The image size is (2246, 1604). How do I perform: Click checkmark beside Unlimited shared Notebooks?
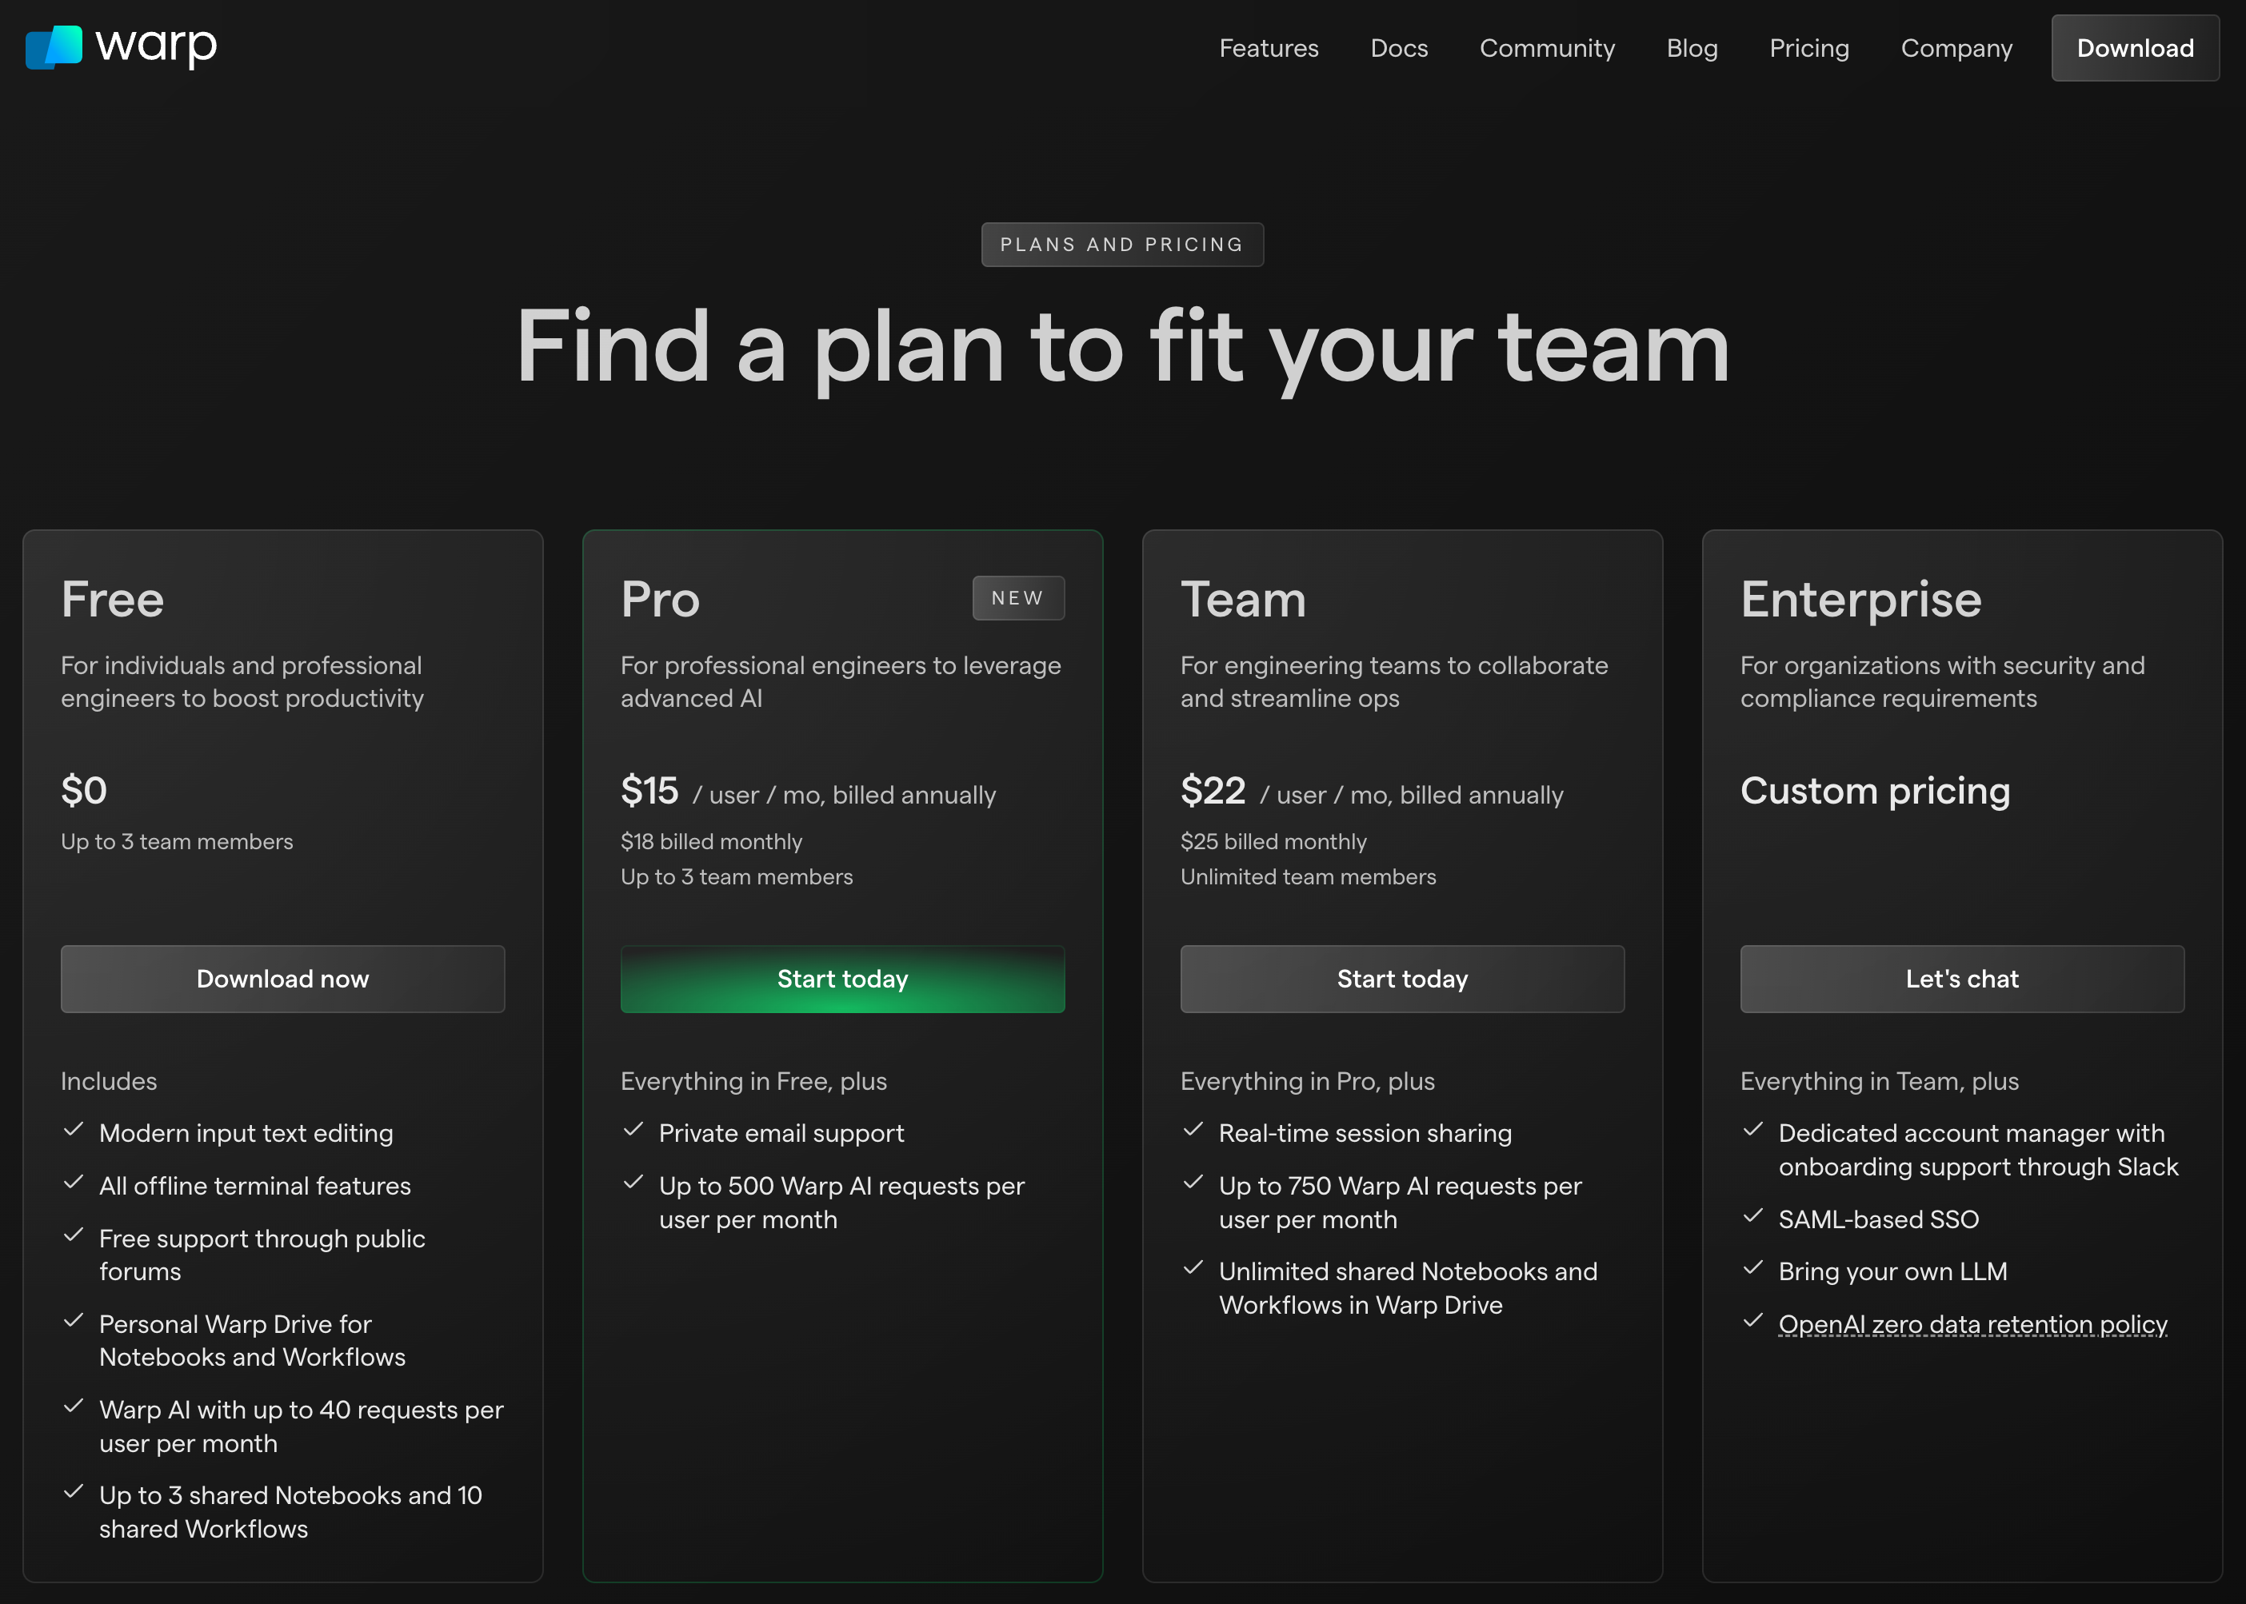click(x=1193, y=1268)
